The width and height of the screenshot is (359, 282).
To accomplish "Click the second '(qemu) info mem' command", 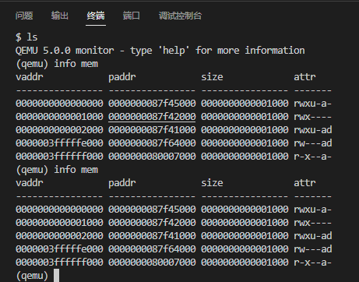I will pyautogui.click(x=57, y=170).
